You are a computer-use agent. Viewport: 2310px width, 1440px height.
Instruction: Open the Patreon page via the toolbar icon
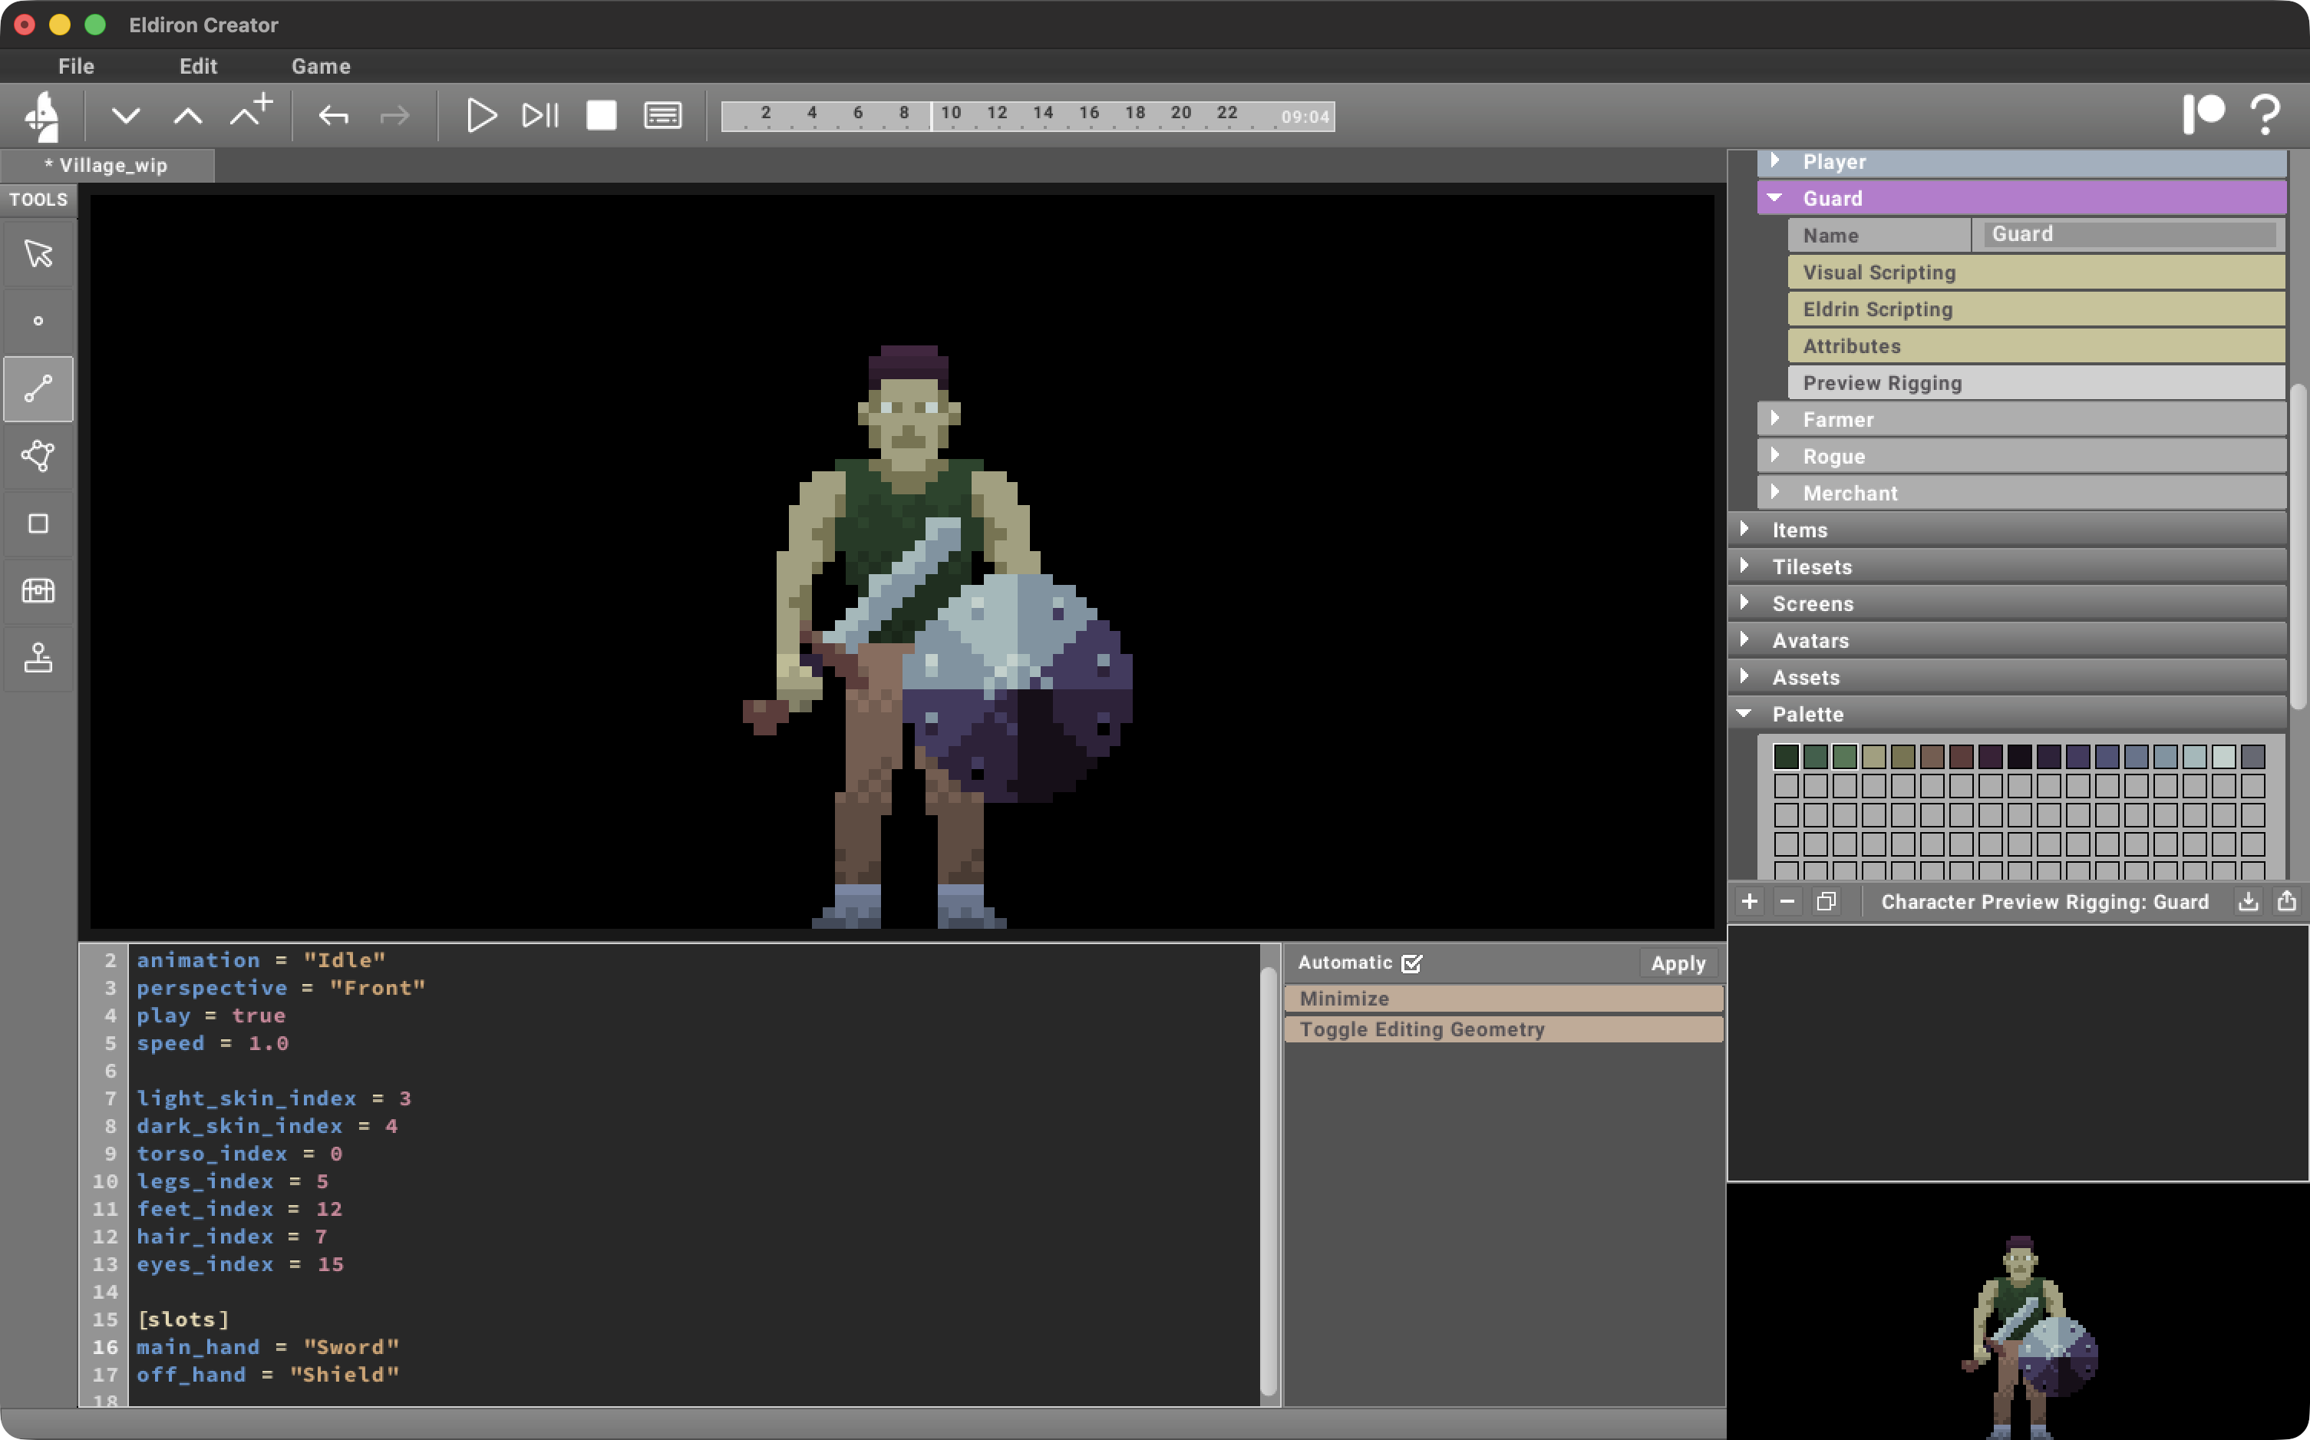2207,114
